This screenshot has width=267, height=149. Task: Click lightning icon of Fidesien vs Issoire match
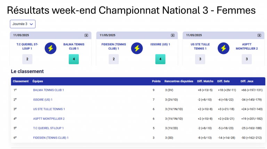tap(137, 48)
